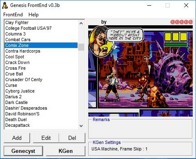Click the scroll up arrow of game list
196x159 pixels.
(81, 23)
